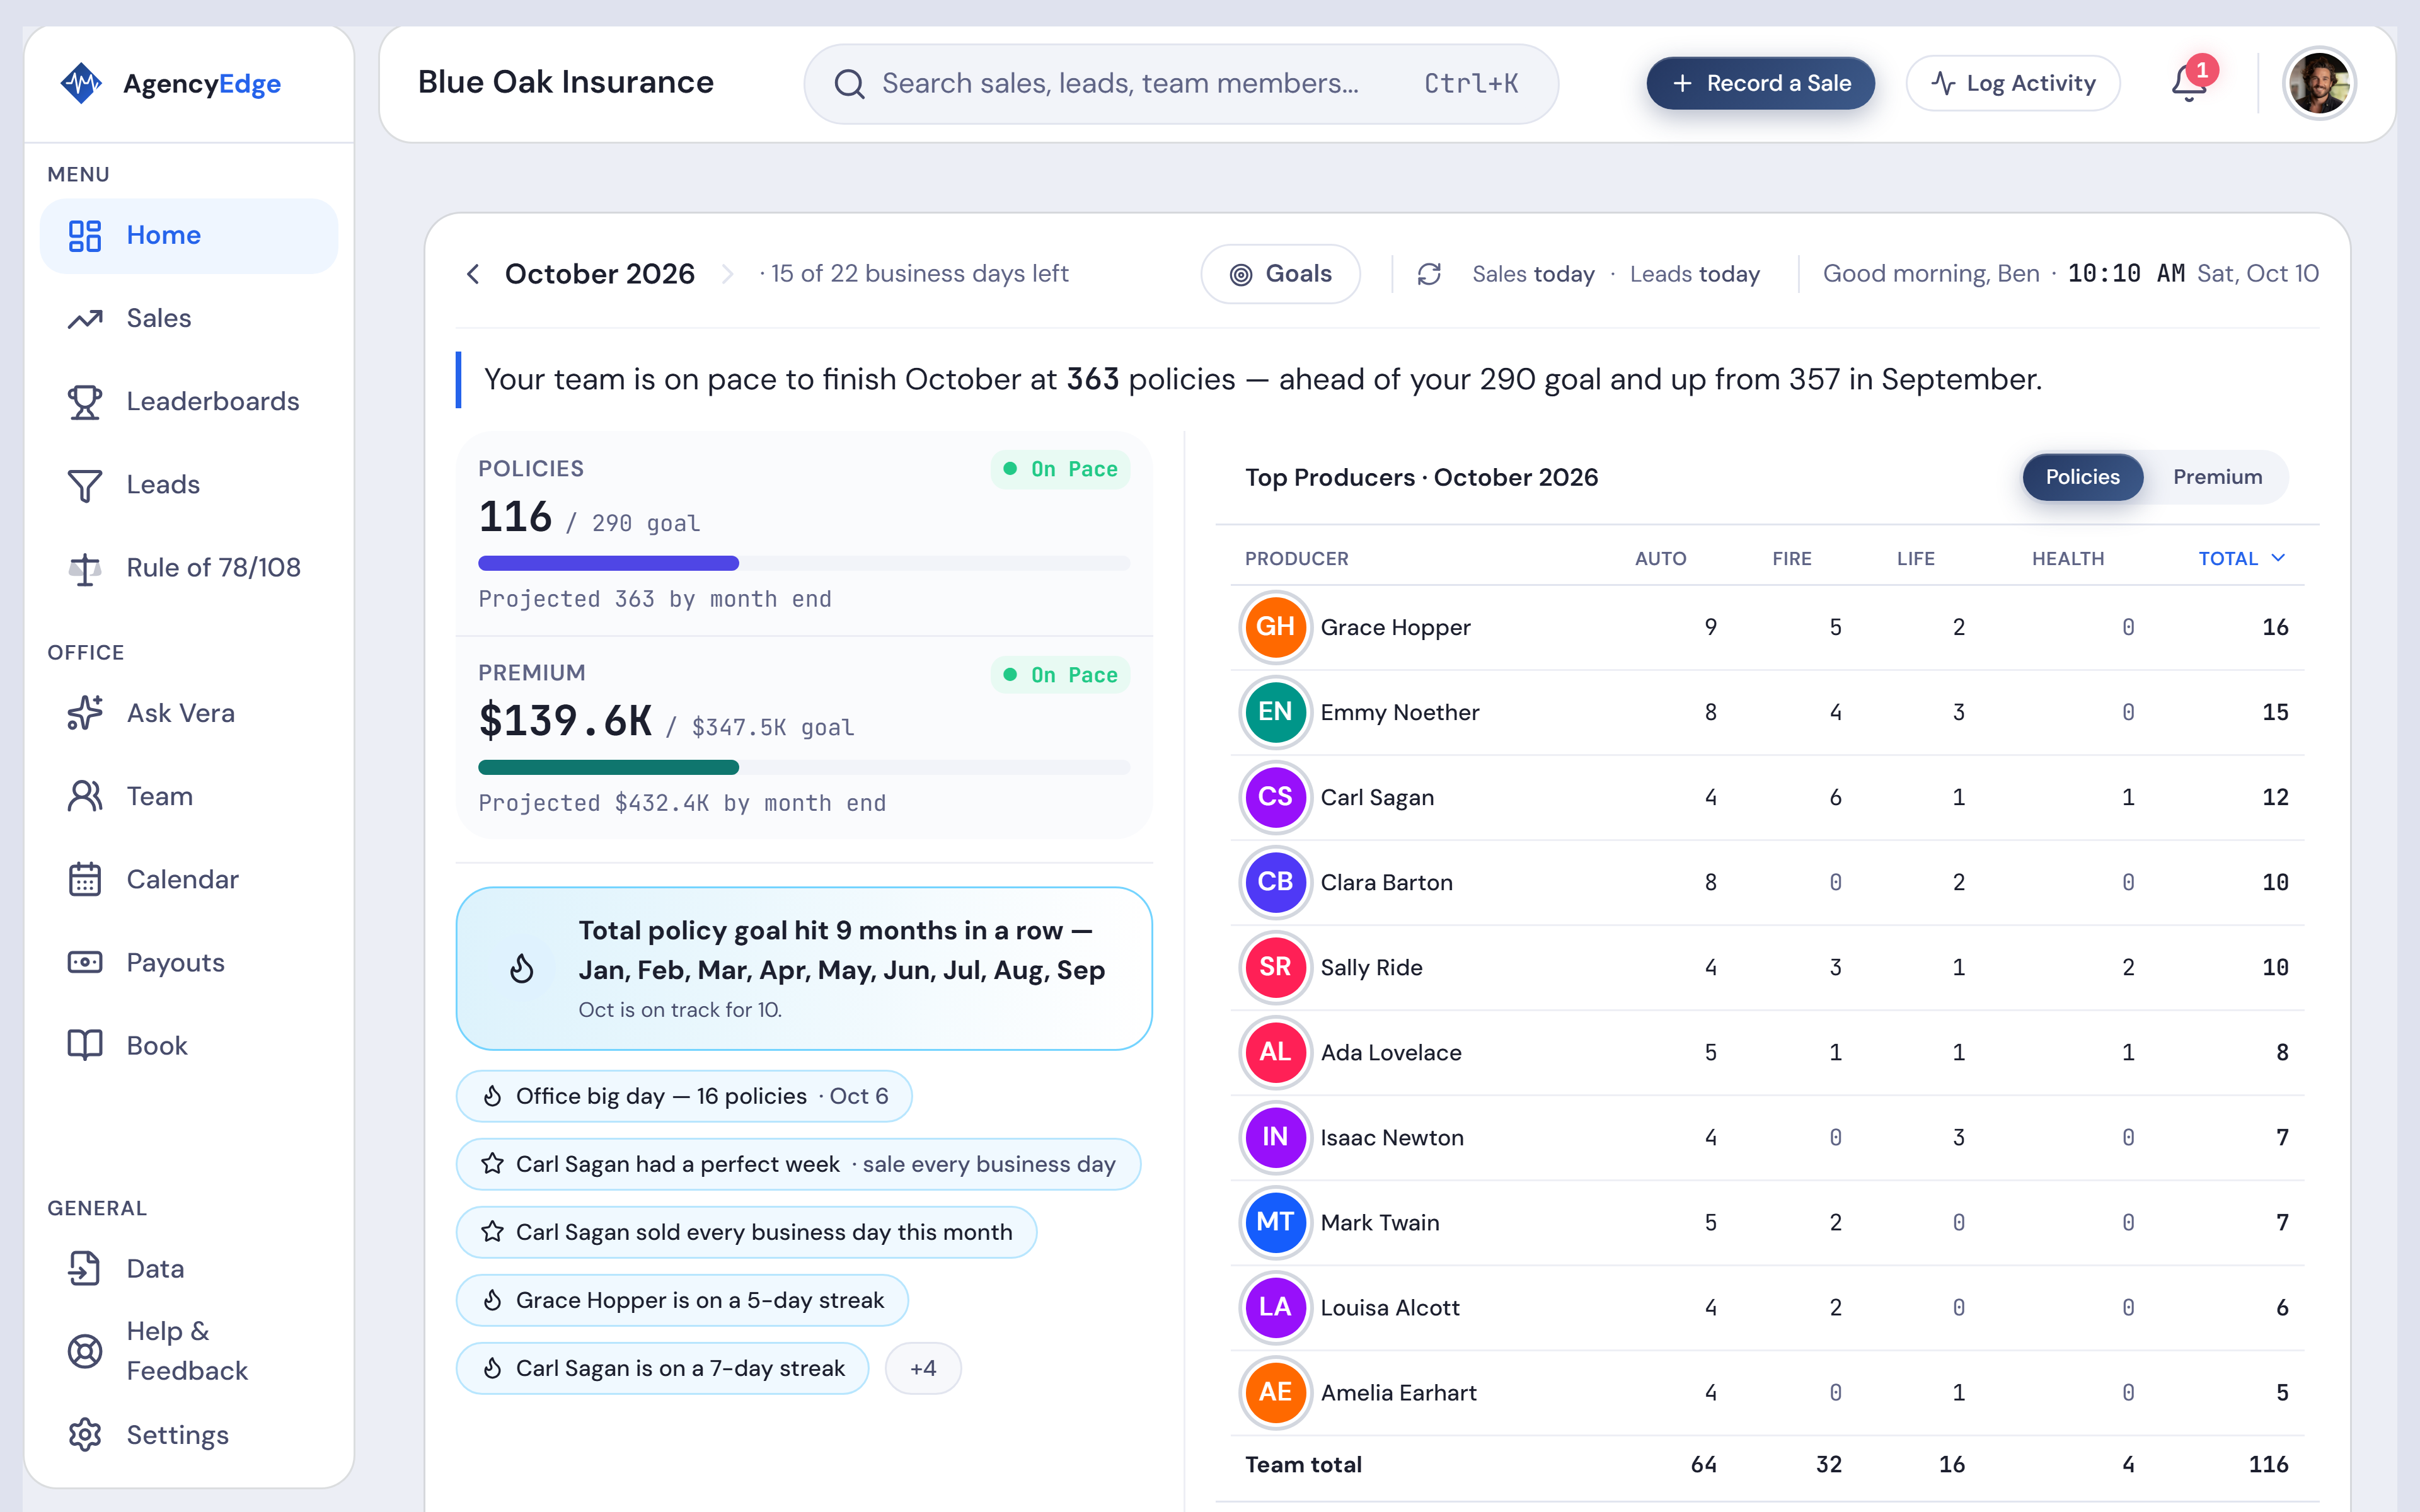Go to previous month arrow
2420x1512 pixels.
click(474, 274)
